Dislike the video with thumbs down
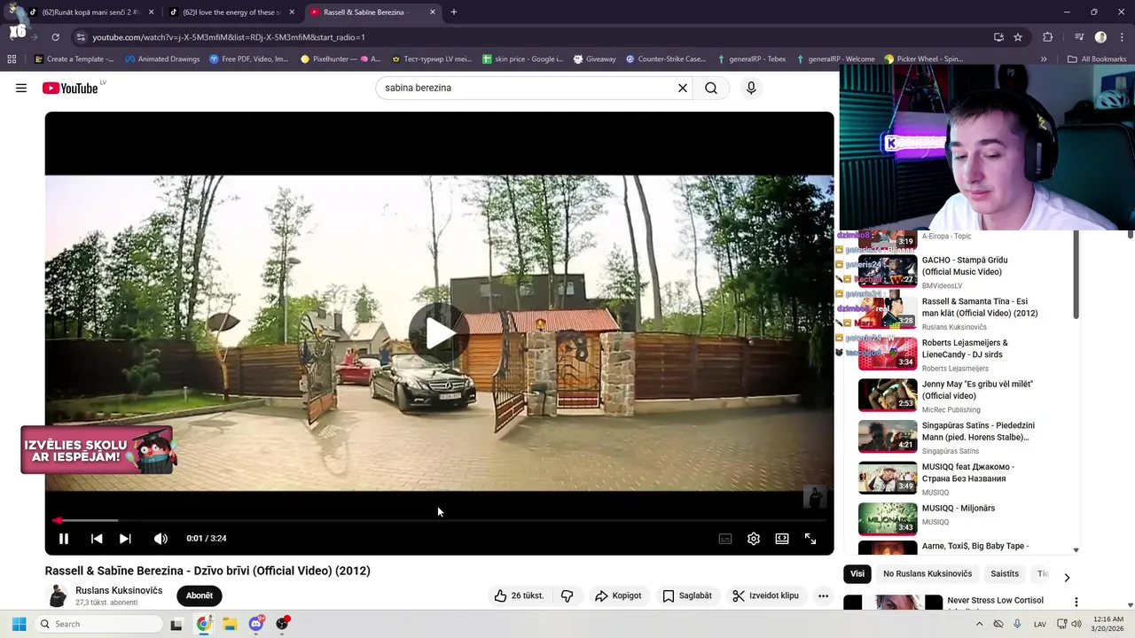The height and width of the screenshot is (638, 1135). pos(567,595)
